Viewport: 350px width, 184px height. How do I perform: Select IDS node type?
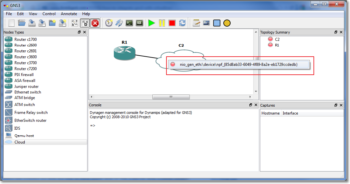45,128
